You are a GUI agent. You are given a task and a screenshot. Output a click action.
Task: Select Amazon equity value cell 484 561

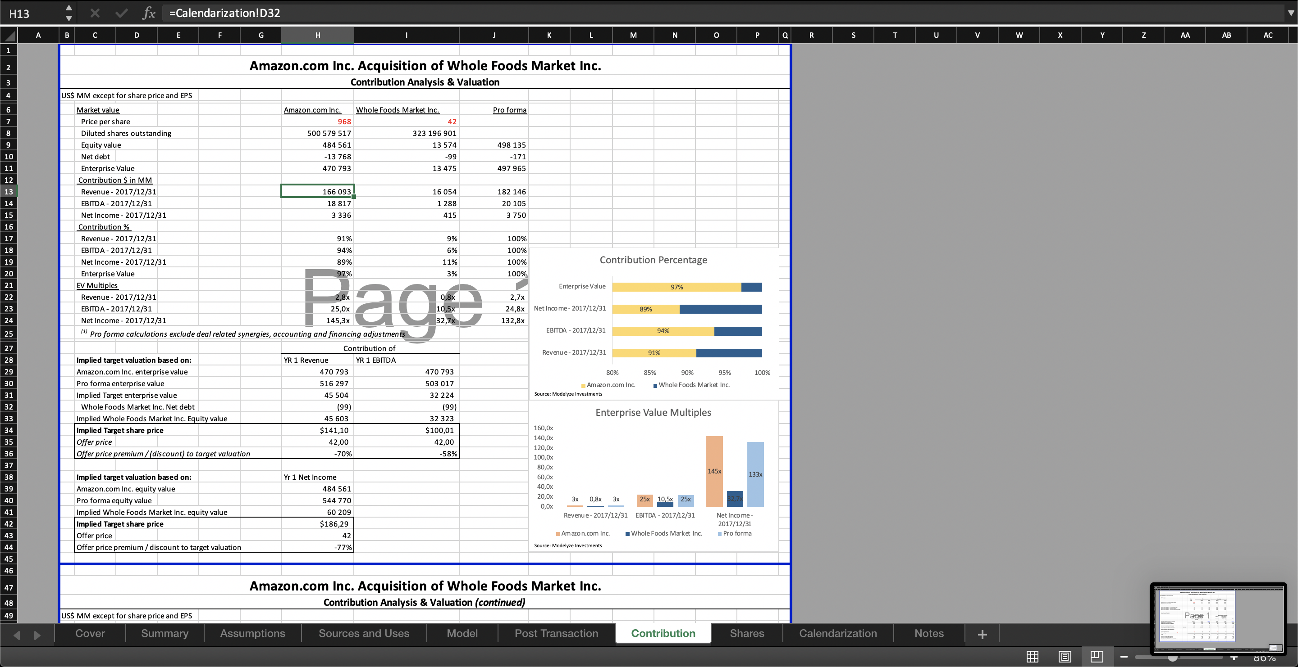(x=317, y=145)
